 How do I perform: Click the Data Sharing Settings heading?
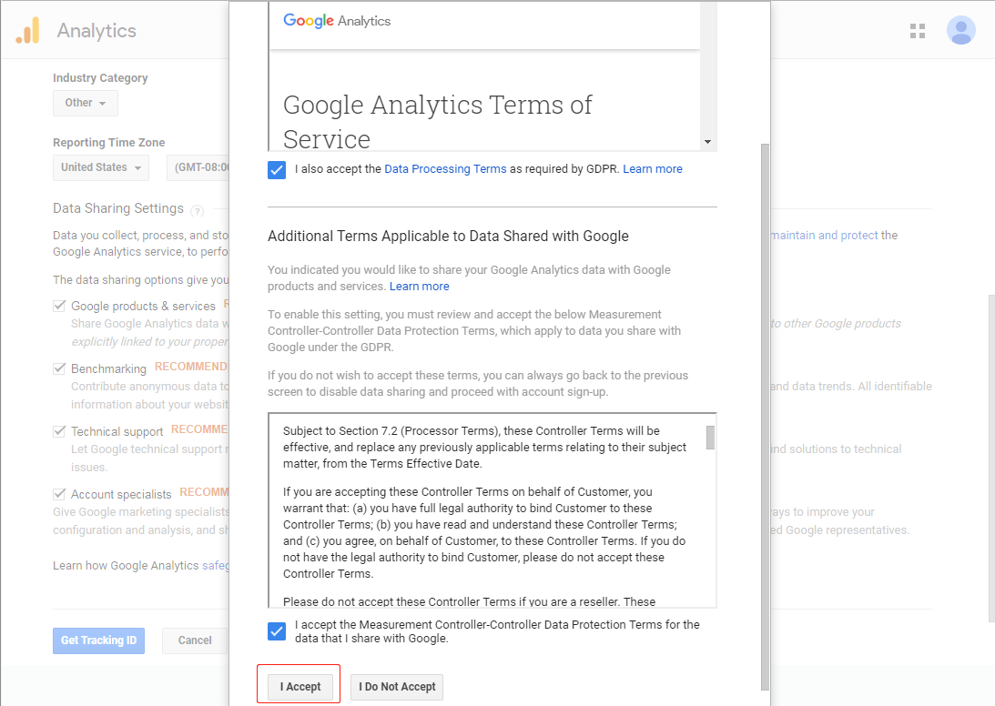[118, 208]
